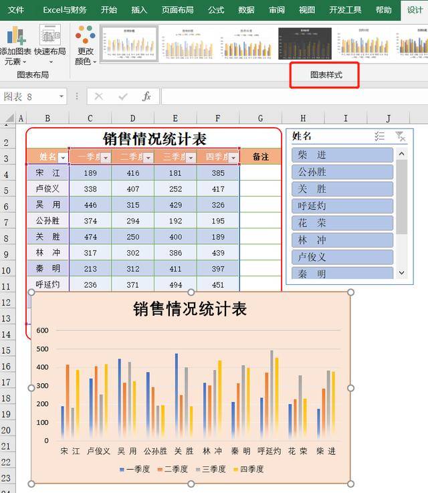Open the 一季度 column filter dropdown

pos(106,157)
